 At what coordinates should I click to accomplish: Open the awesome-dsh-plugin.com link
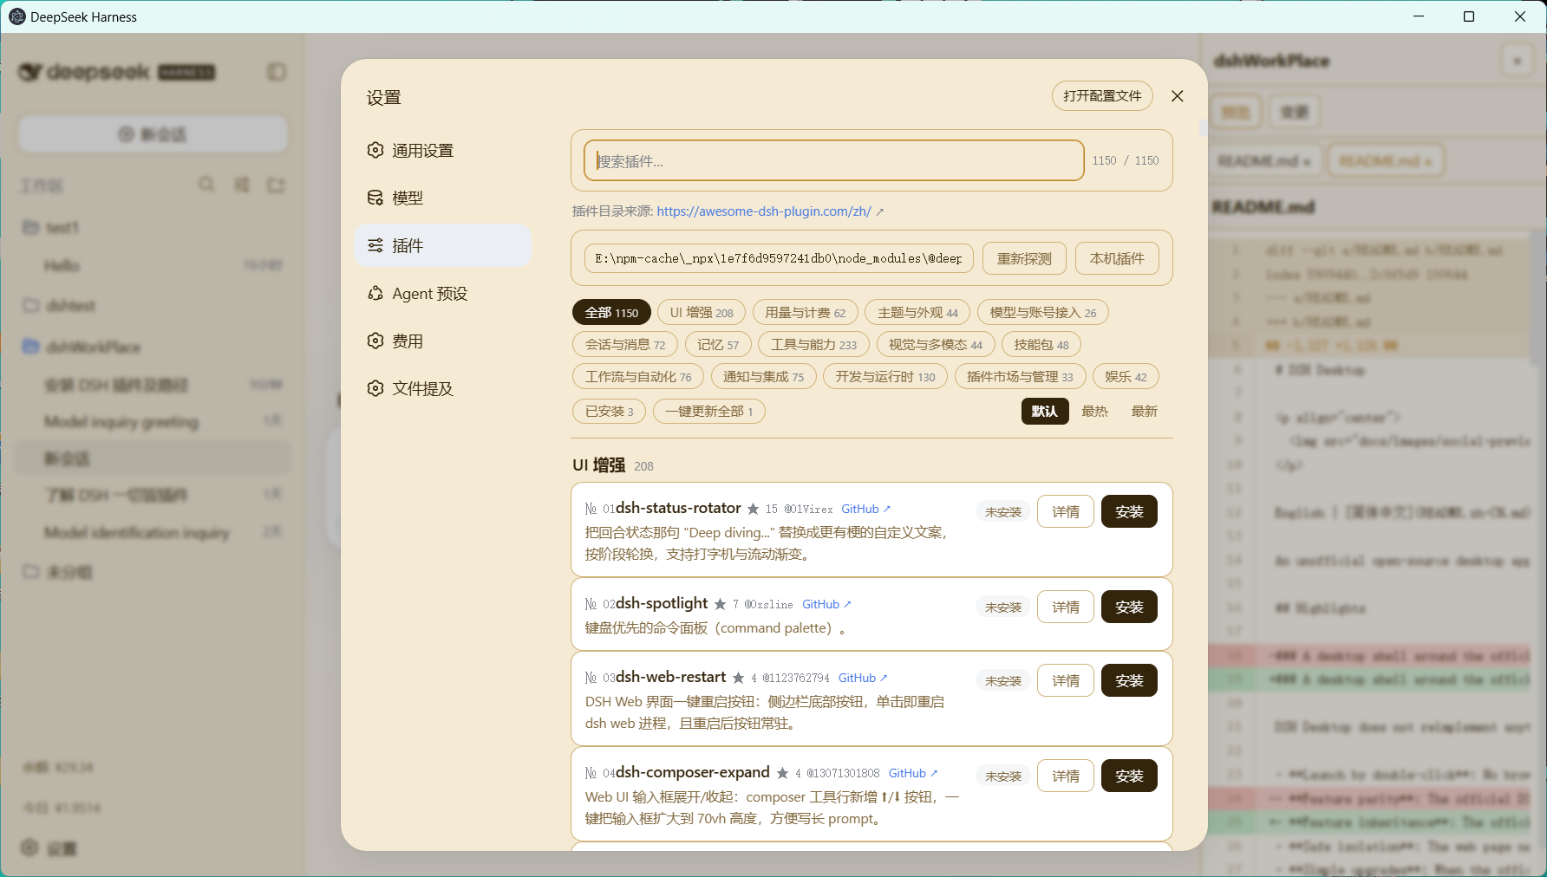(x=764, y=211)
